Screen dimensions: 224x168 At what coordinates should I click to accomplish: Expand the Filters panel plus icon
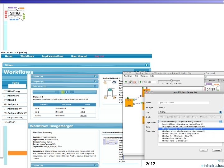(x=147, y=65)
